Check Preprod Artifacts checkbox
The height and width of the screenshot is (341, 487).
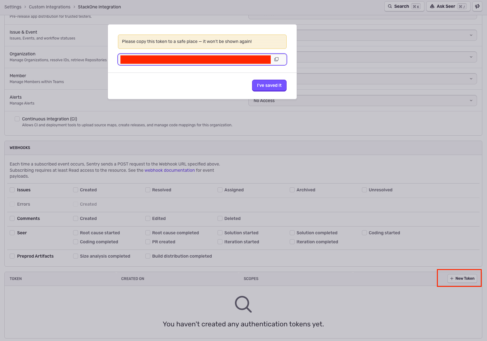12,256
